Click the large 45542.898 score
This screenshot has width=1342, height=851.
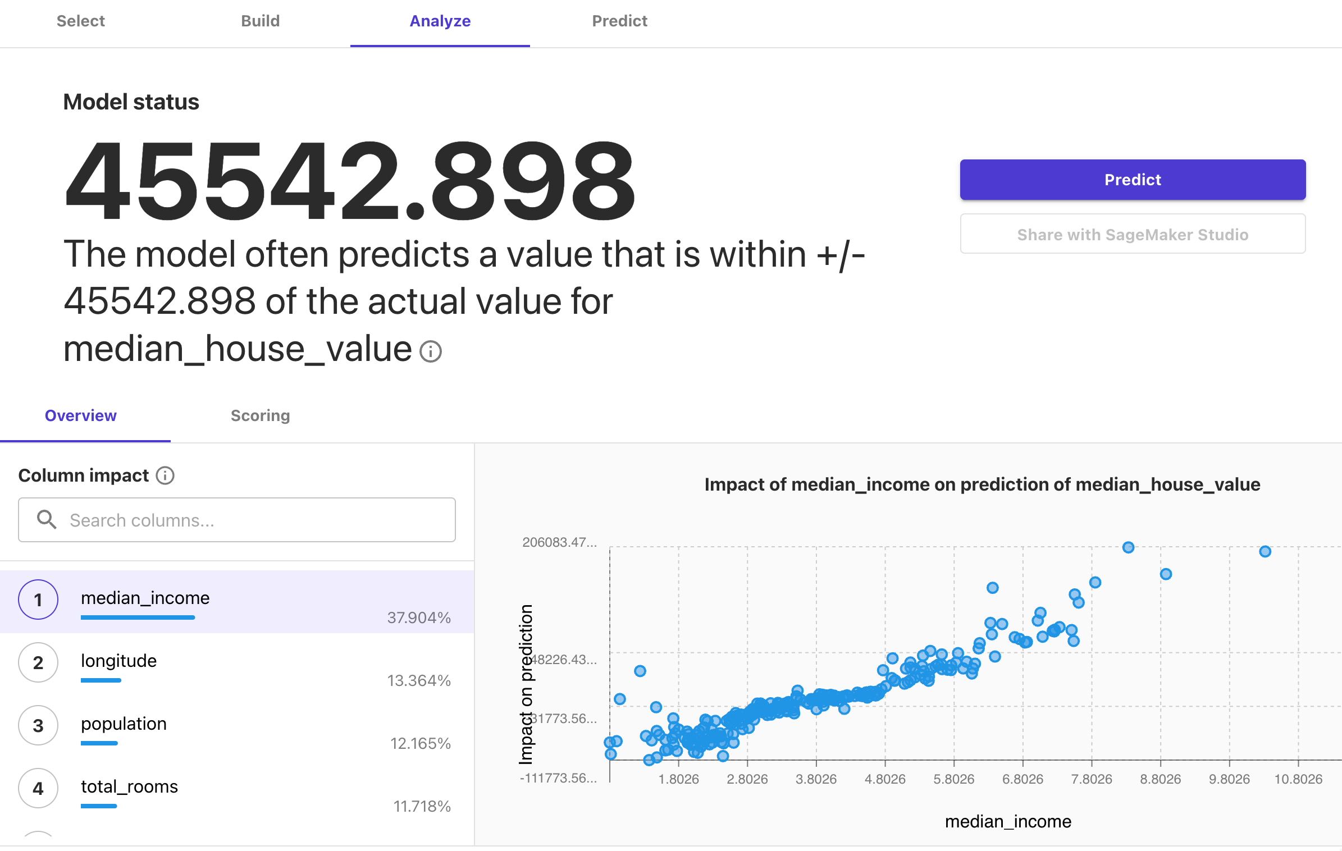(x=350, y=181)
